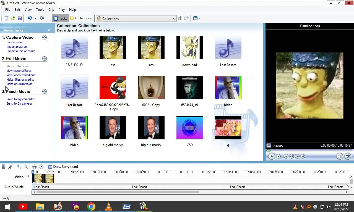Collapse the Capture Video section
Screen dimensions: 354x212
(44, 37)
